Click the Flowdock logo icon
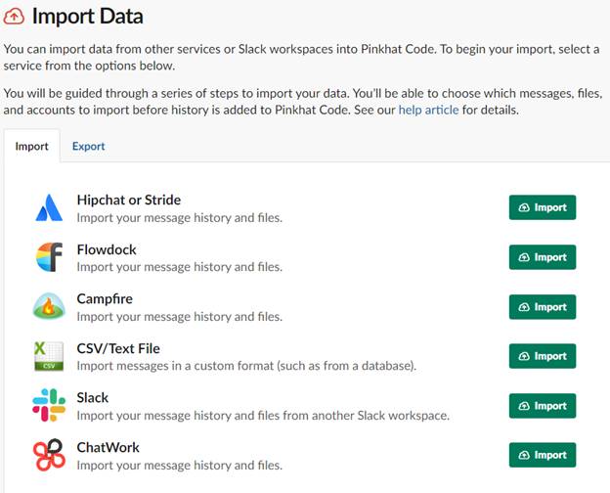610x493 pixels. [49, 257]
